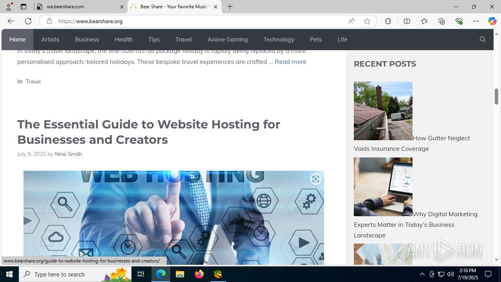Viewport: 501px width, 282px height.
Task: Refresh the current page
Action: click(28, 21)
